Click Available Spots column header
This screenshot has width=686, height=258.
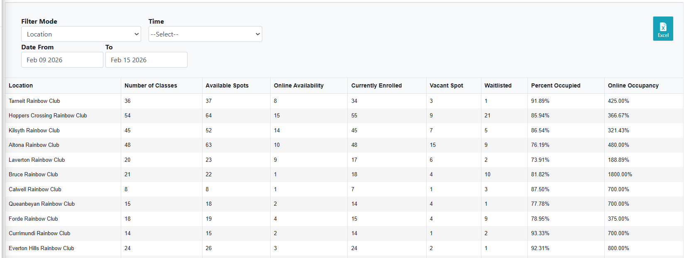227,85
